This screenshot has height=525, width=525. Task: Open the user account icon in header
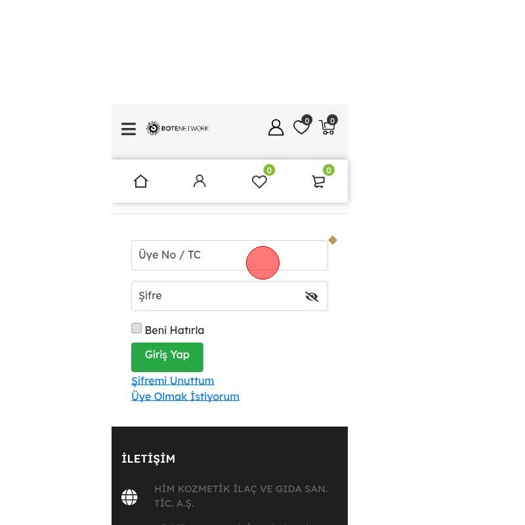point(276,127)
